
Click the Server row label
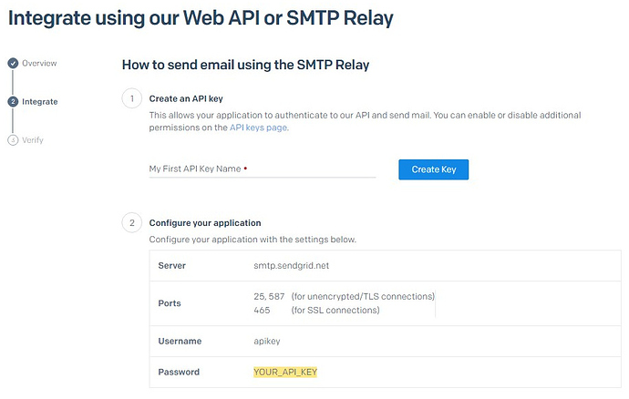pos(171,265)
